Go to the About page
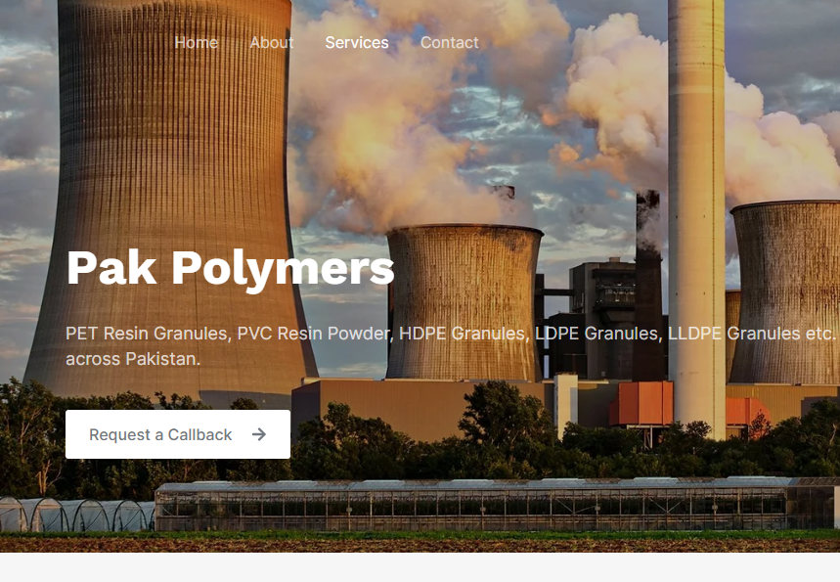This screenshot has height=582, width=840. [272, 42]
